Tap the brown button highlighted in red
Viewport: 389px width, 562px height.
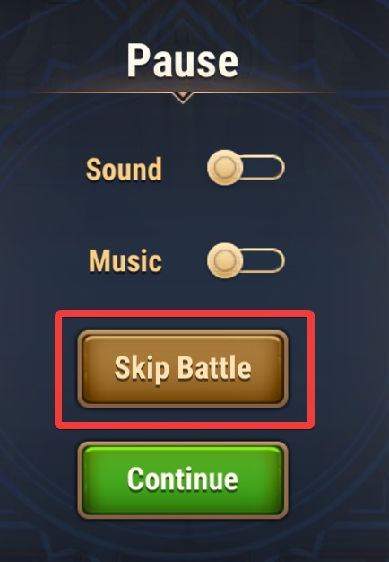point(183,369)
